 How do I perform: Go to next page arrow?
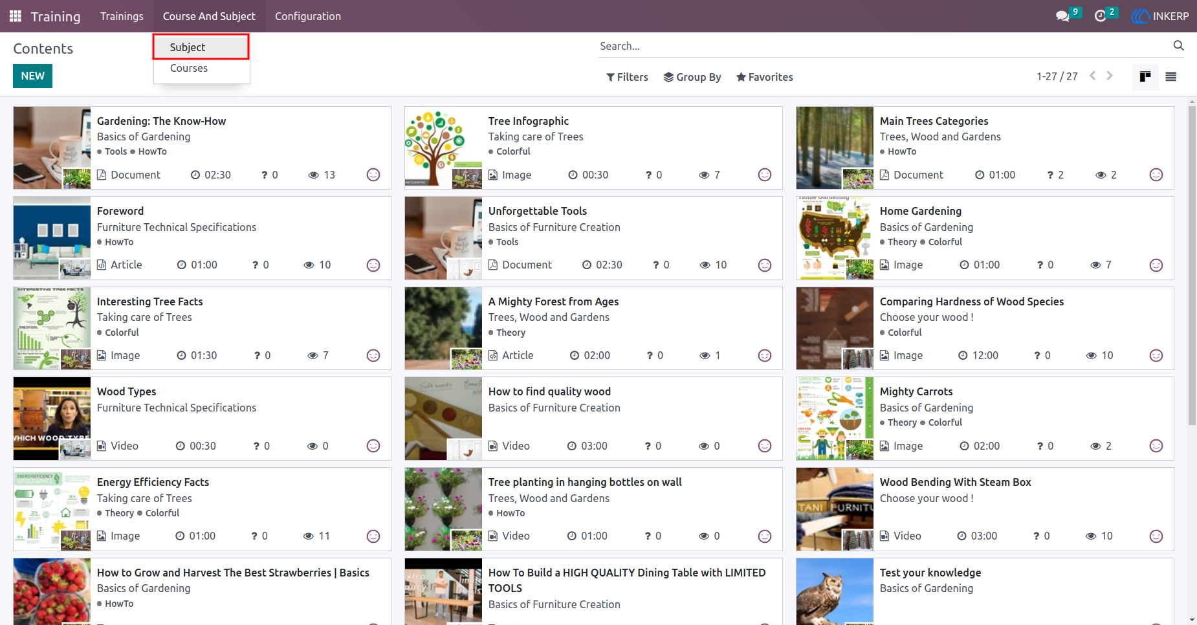click(1110, 76)
